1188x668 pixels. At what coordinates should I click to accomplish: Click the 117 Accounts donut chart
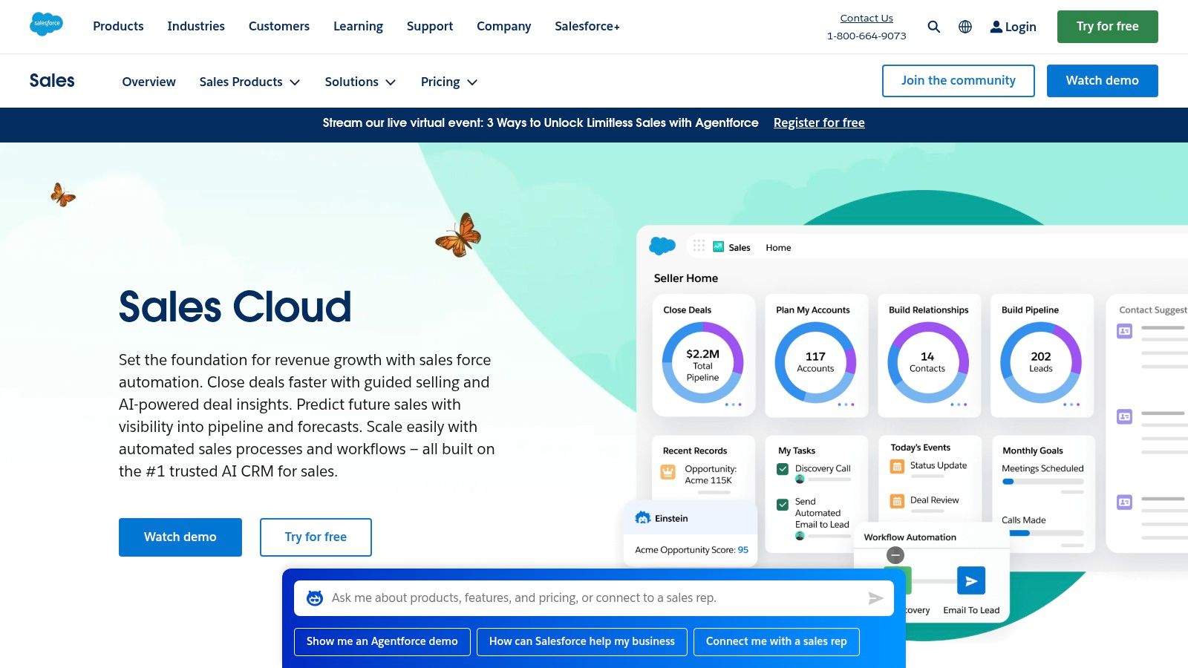click(x=815, y=363)
